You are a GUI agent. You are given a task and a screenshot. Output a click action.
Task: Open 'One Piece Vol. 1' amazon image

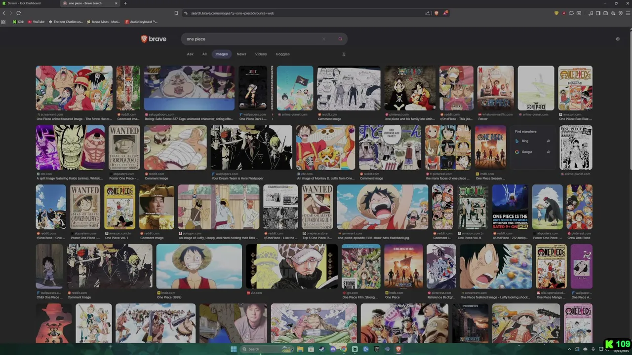[119, 207]
